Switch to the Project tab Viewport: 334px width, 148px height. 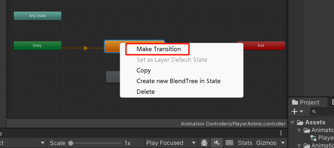pyautogui.click(x=306, y=102)
